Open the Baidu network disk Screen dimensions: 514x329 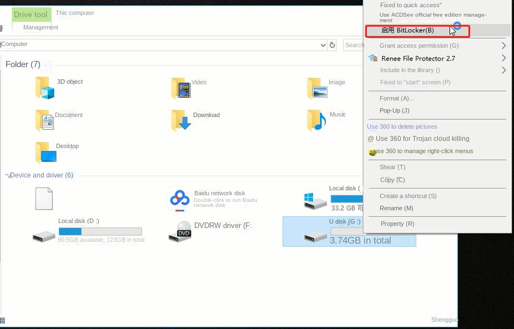[179, 199]
